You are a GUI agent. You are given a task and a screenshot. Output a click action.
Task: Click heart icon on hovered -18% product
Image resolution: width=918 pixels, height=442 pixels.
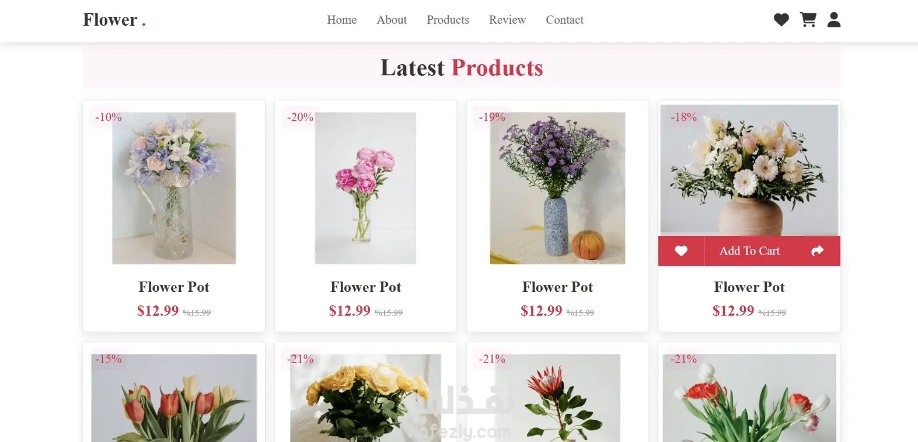(681, 251)
